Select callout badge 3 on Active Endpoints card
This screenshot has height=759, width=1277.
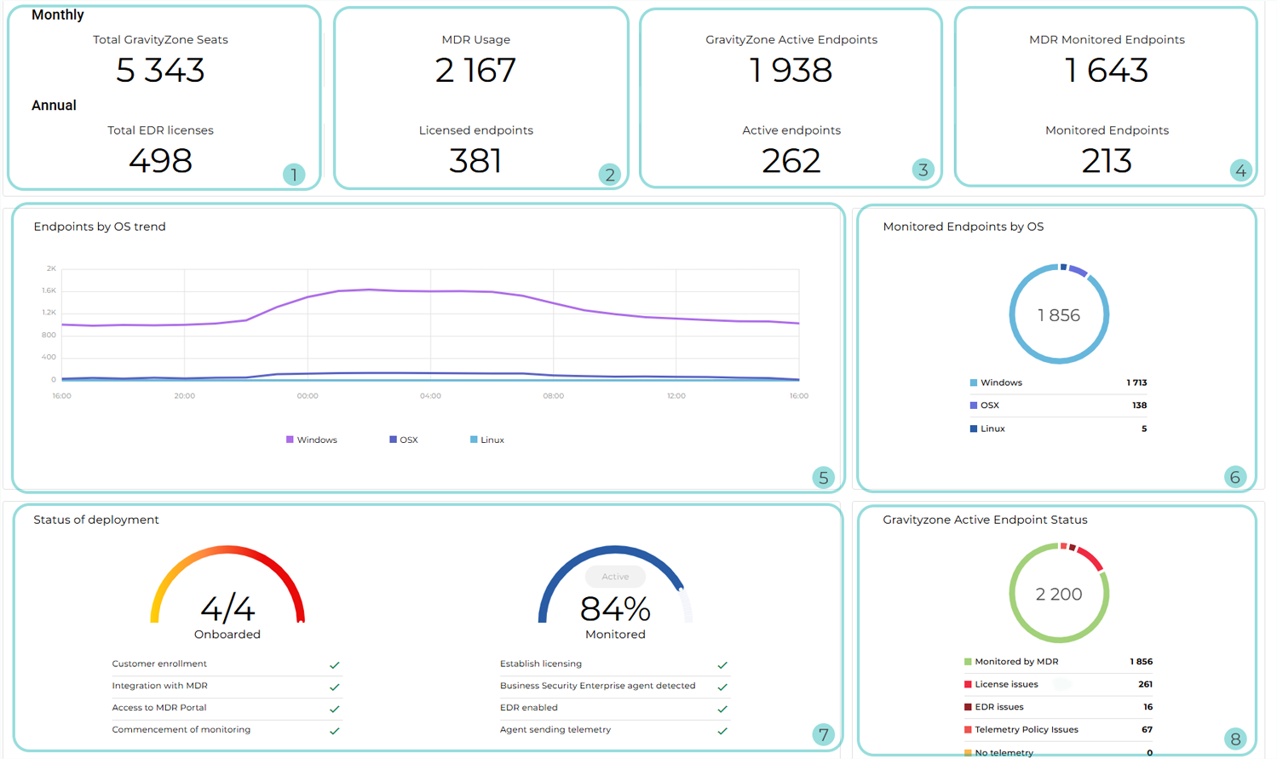(x=923, y=170)
